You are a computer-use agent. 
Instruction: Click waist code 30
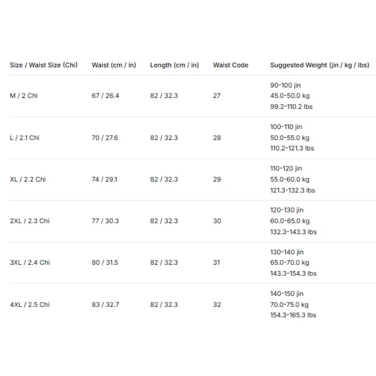(x=217, y=221)
